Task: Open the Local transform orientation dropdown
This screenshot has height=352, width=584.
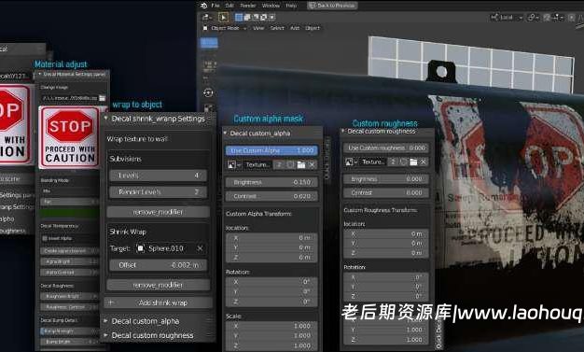Action: tap(507, 17)
